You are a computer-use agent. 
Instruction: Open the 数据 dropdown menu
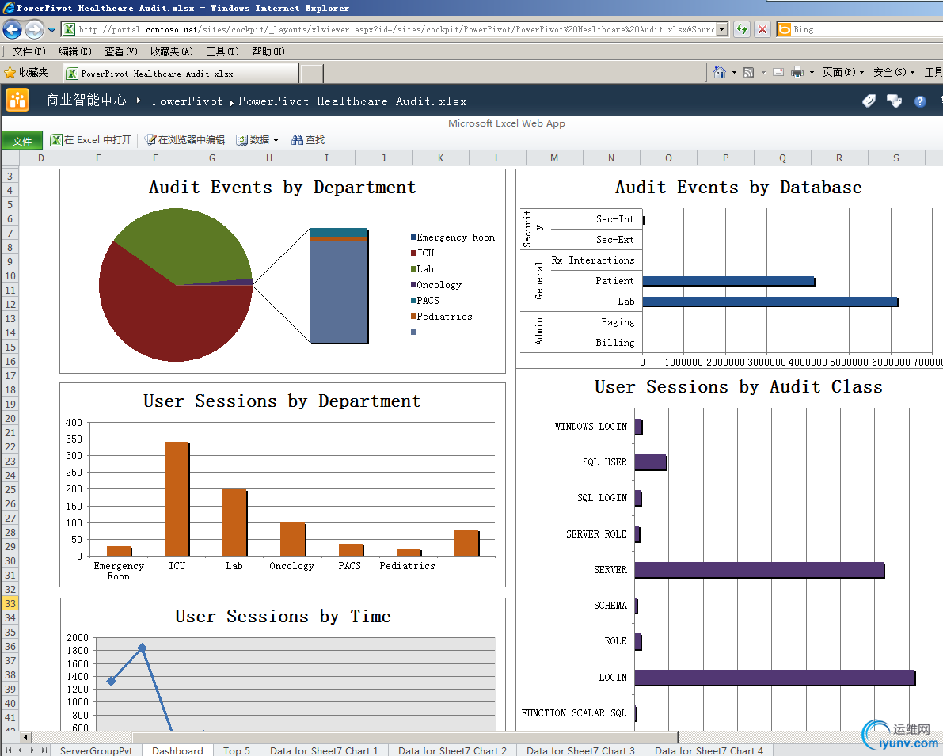(257, 140)
